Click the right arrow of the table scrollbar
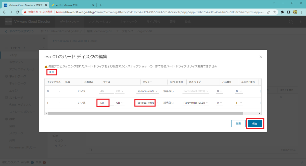The image size is (306, 166). tap(260, 113)
